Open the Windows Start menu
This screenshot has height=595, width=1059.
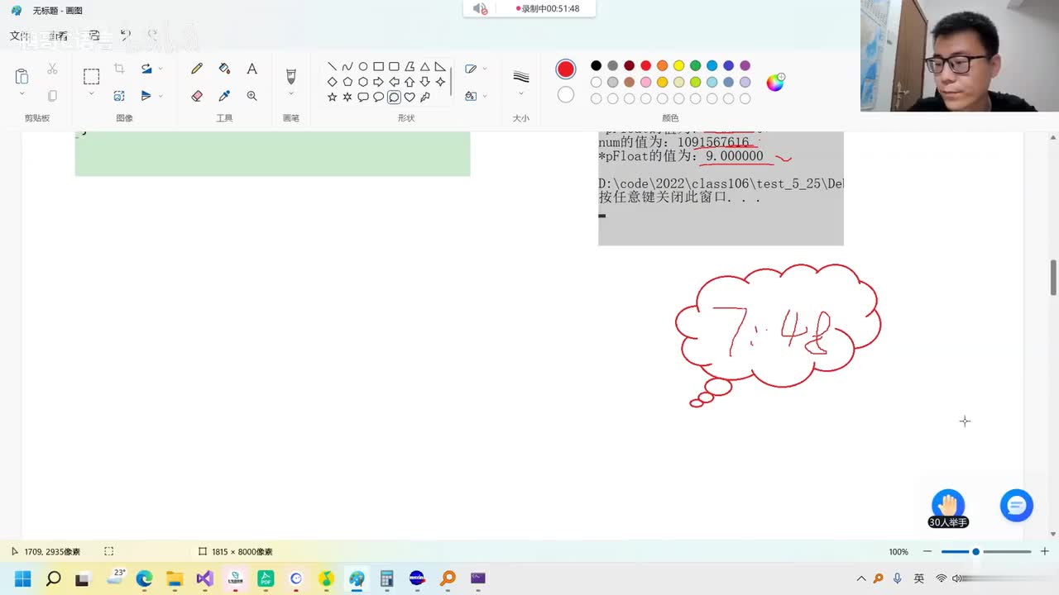tap(22, 578)
